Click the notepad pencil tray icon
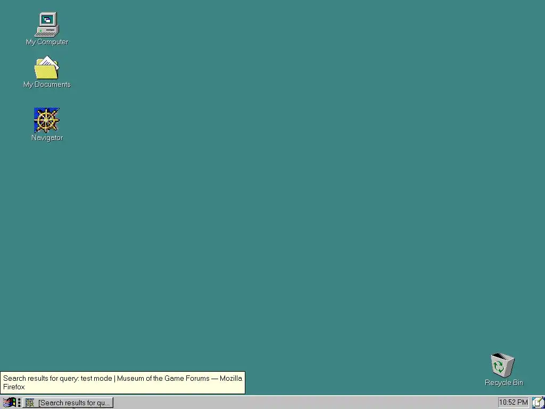This screenshot has height=409, width=545. [x=538, y=403]
